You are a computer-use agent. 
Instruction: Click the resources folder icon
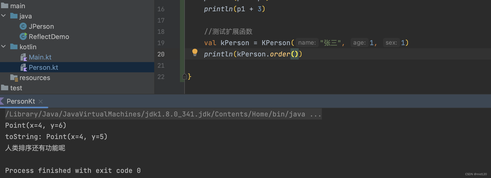point(14,78)
